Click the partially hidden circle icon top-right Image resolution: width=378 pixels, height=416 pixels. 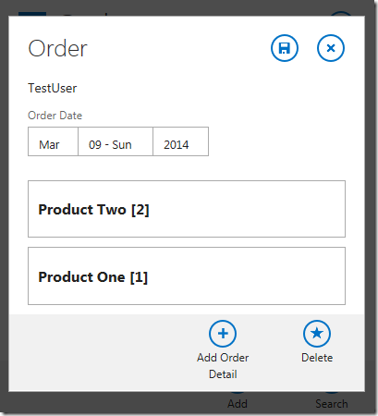pos(341,14)
